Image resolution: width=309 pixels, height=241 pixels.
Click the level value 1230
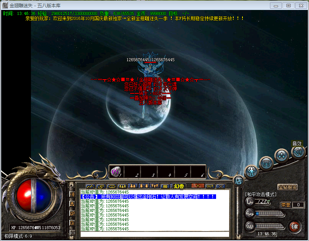263,202
